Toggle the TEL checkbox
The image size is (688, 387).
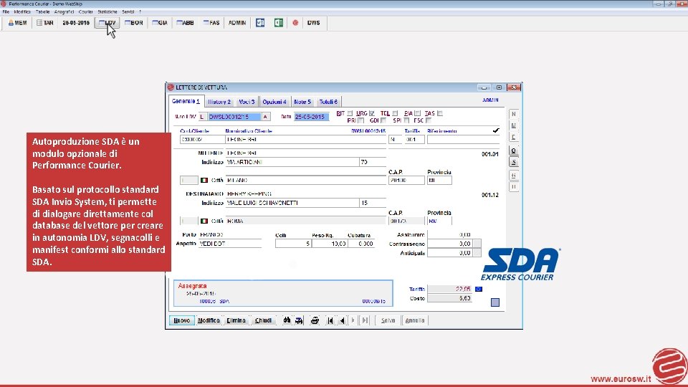[395, 114]
